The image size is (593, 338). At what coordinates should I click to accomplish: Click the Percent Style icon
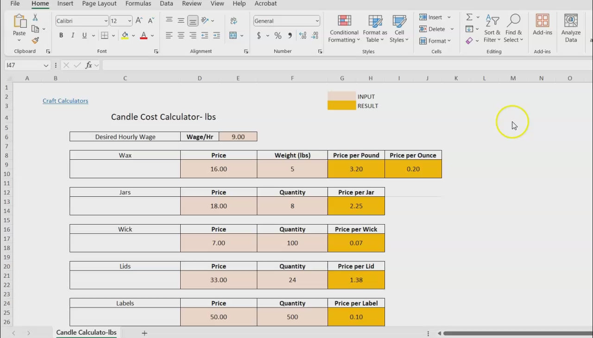click(x=278, y=36)
